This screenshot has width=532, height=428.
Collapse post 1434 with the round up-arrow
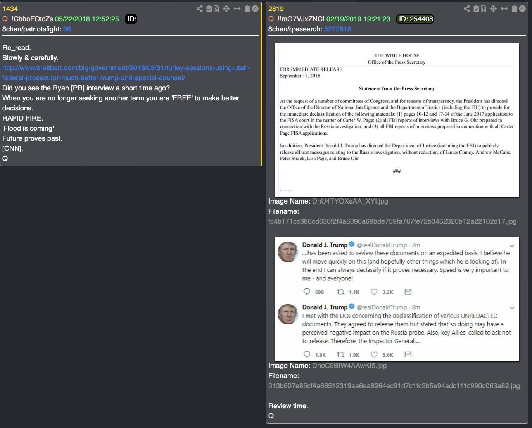[255, 9]
